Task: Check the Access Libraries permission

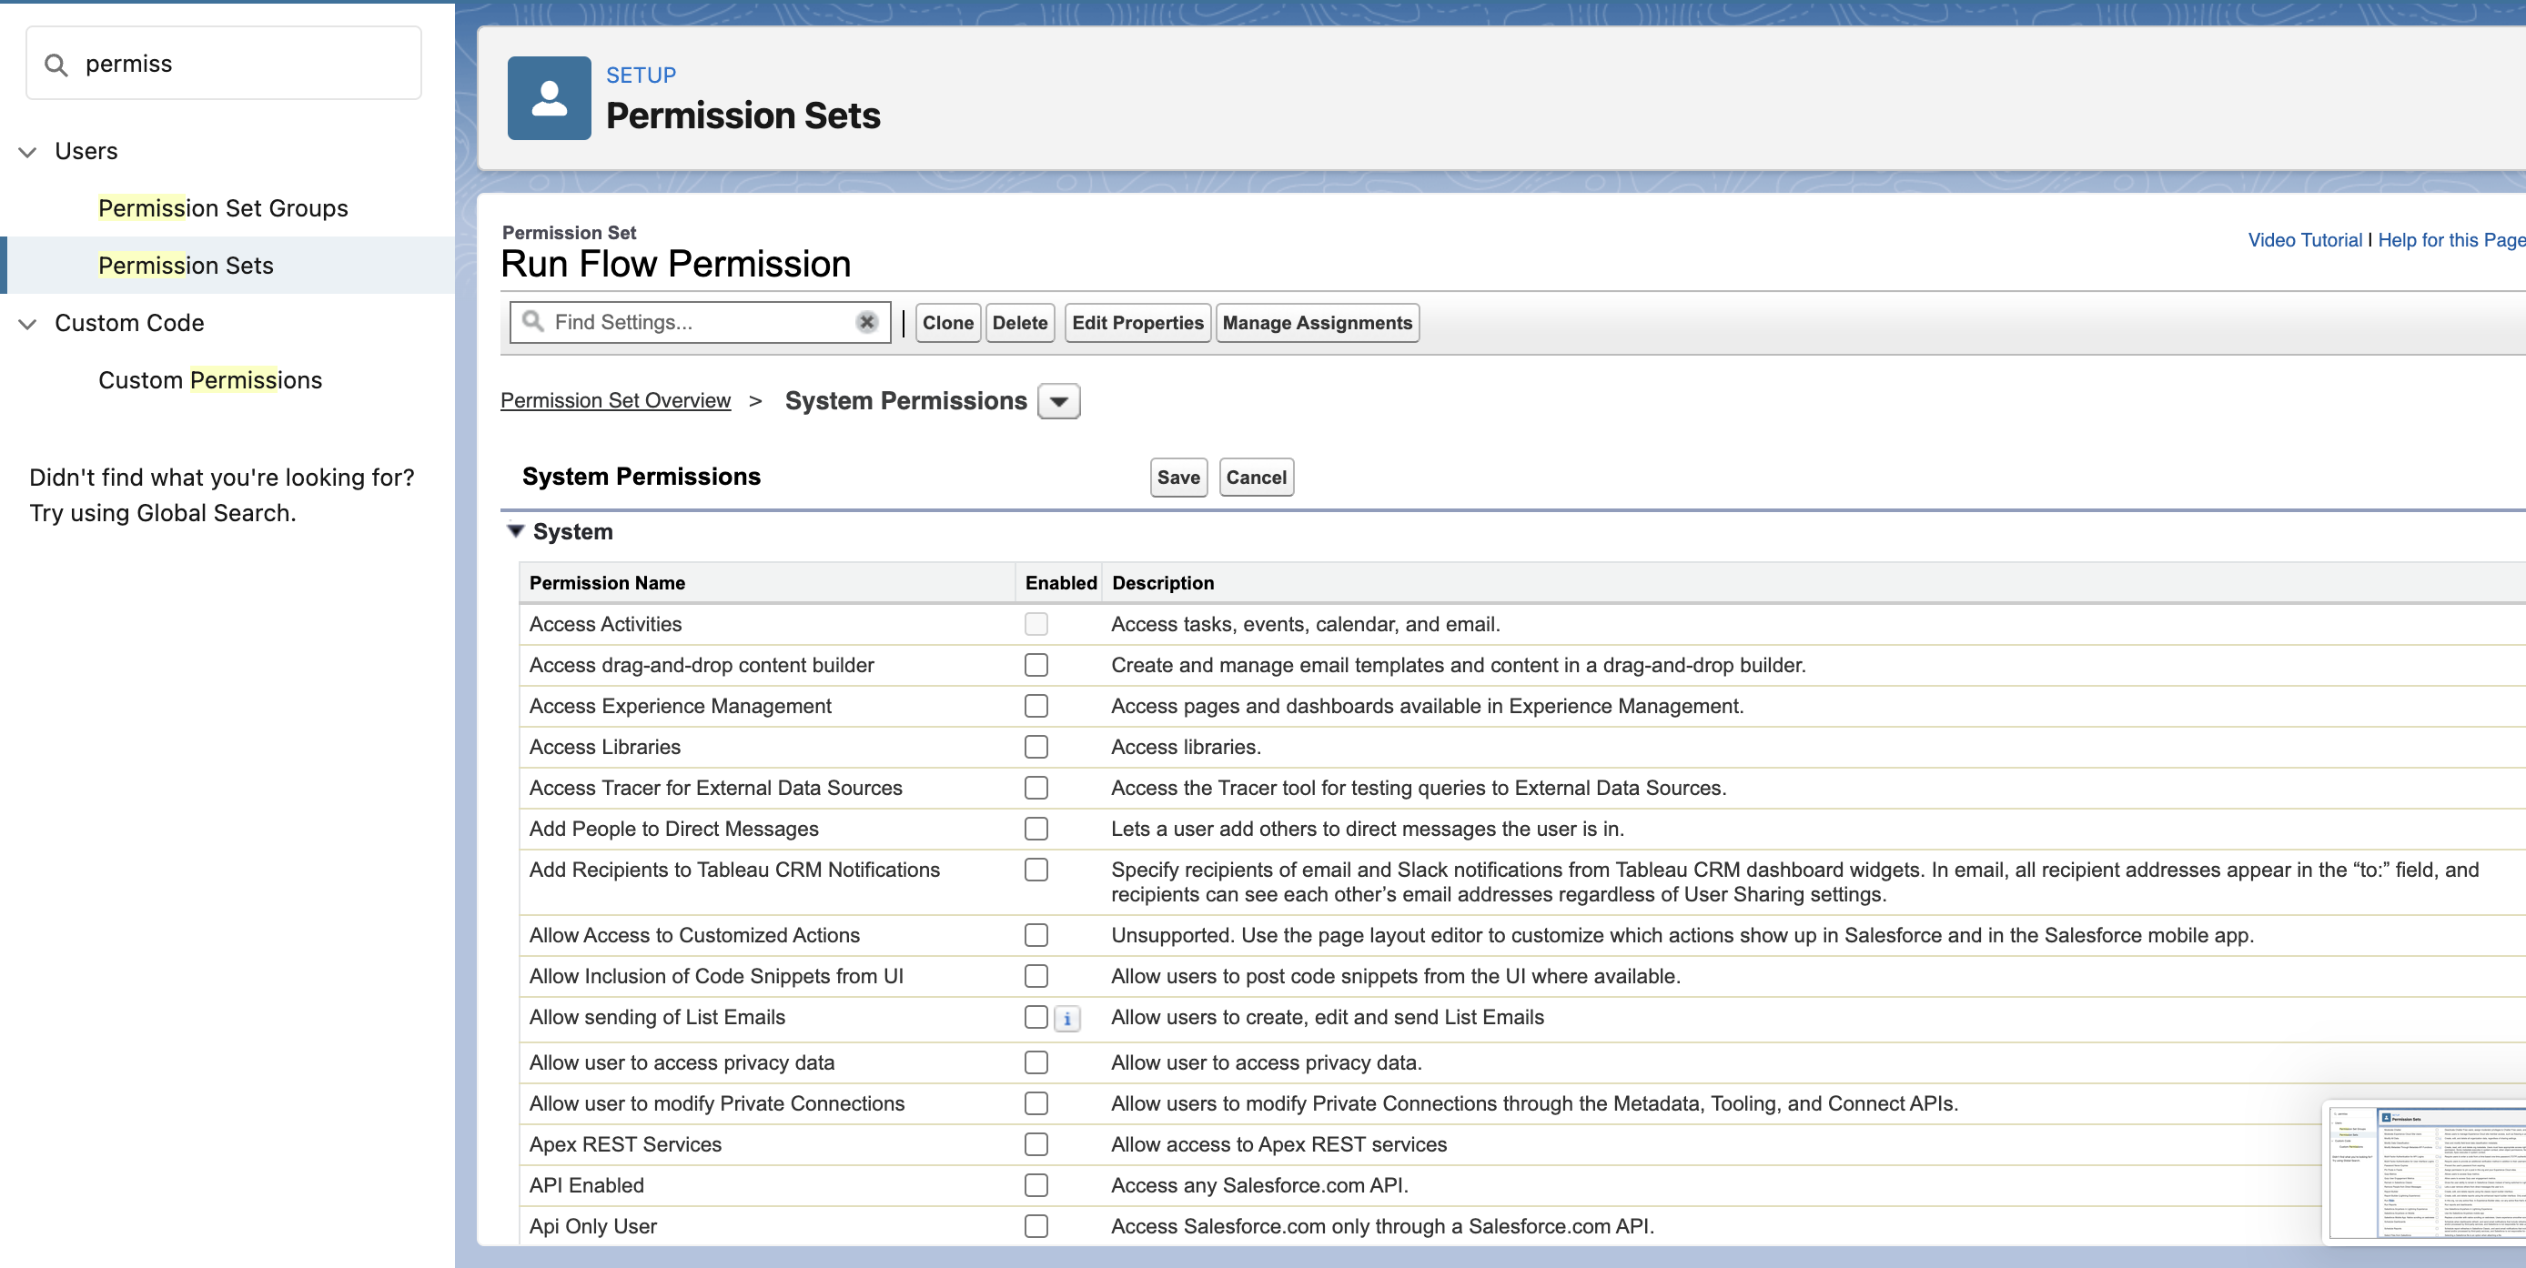Action: point(1036,747)
